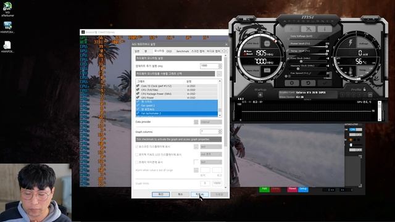Click the top-left corner tab of the Afterburner skin
395x222 pixels.
coord(246,19)
